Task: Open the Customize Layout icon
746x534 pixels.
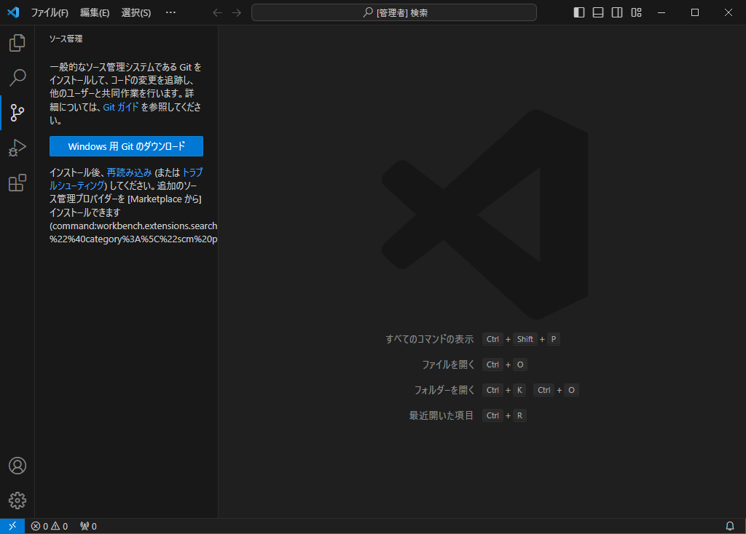Action: click(636, 12)
